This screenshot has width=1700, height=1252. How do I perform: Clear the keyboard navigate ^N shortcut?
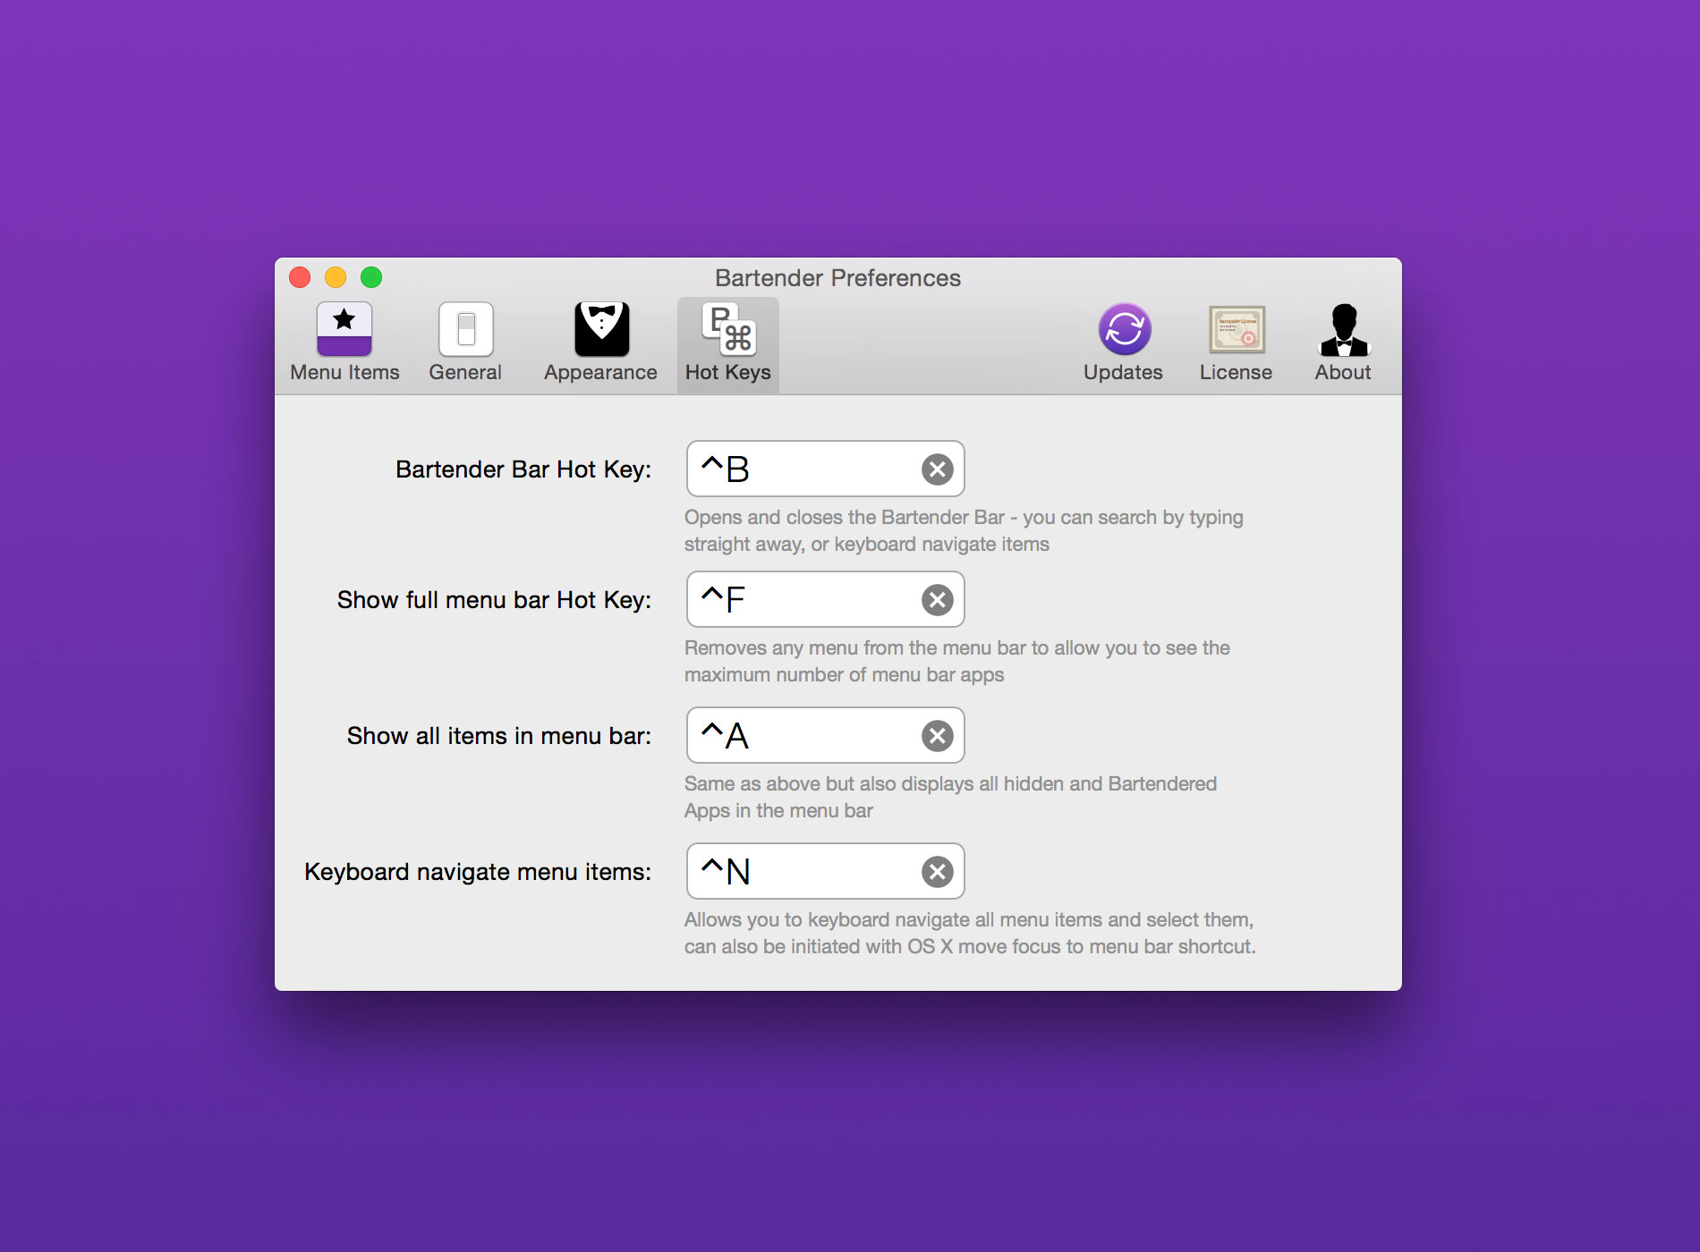pos(937,872)
